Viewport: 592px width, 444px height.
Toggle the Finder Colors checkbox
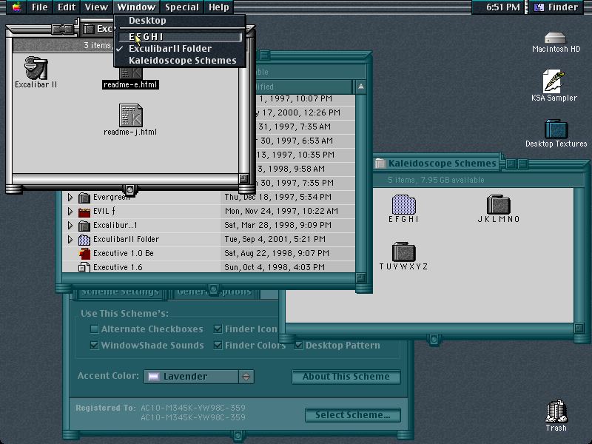[x=218, y=345]
